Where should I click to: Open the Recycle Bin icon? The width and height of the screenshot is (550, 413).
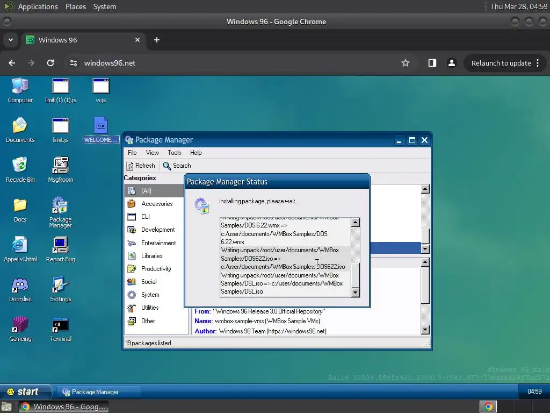click(20, 169)
